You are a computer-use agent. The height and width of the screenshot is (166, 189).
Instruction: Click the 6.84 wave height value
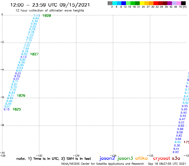36,18
